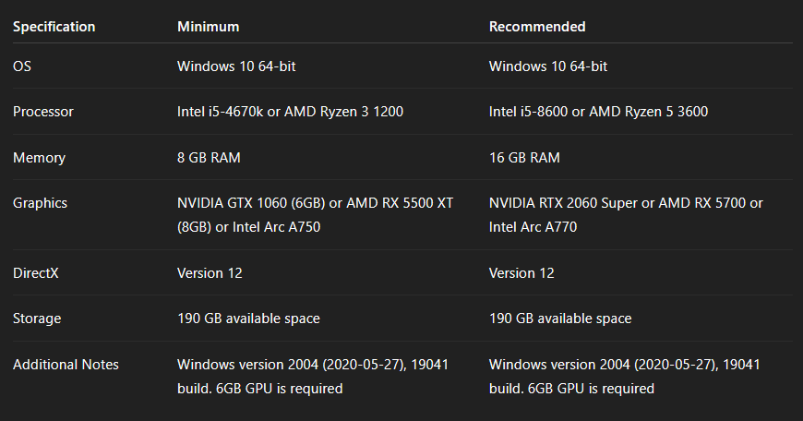Click the Specification column header
803x421 pixels.
point(54,27)
